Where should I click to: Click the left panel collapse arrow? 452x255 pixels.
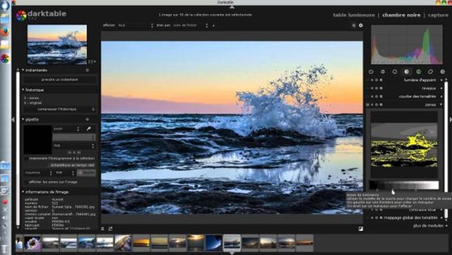coord(13,120)
